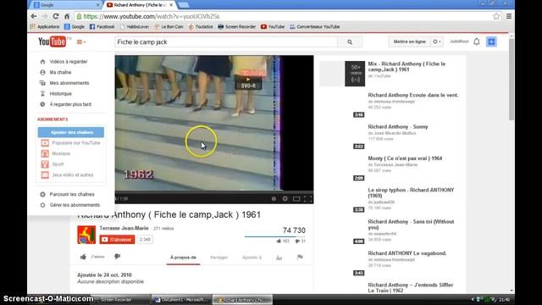Viewport: 542px width, 305px height.
Task: Click the report flag icon
Action: [x=300, y=257]
